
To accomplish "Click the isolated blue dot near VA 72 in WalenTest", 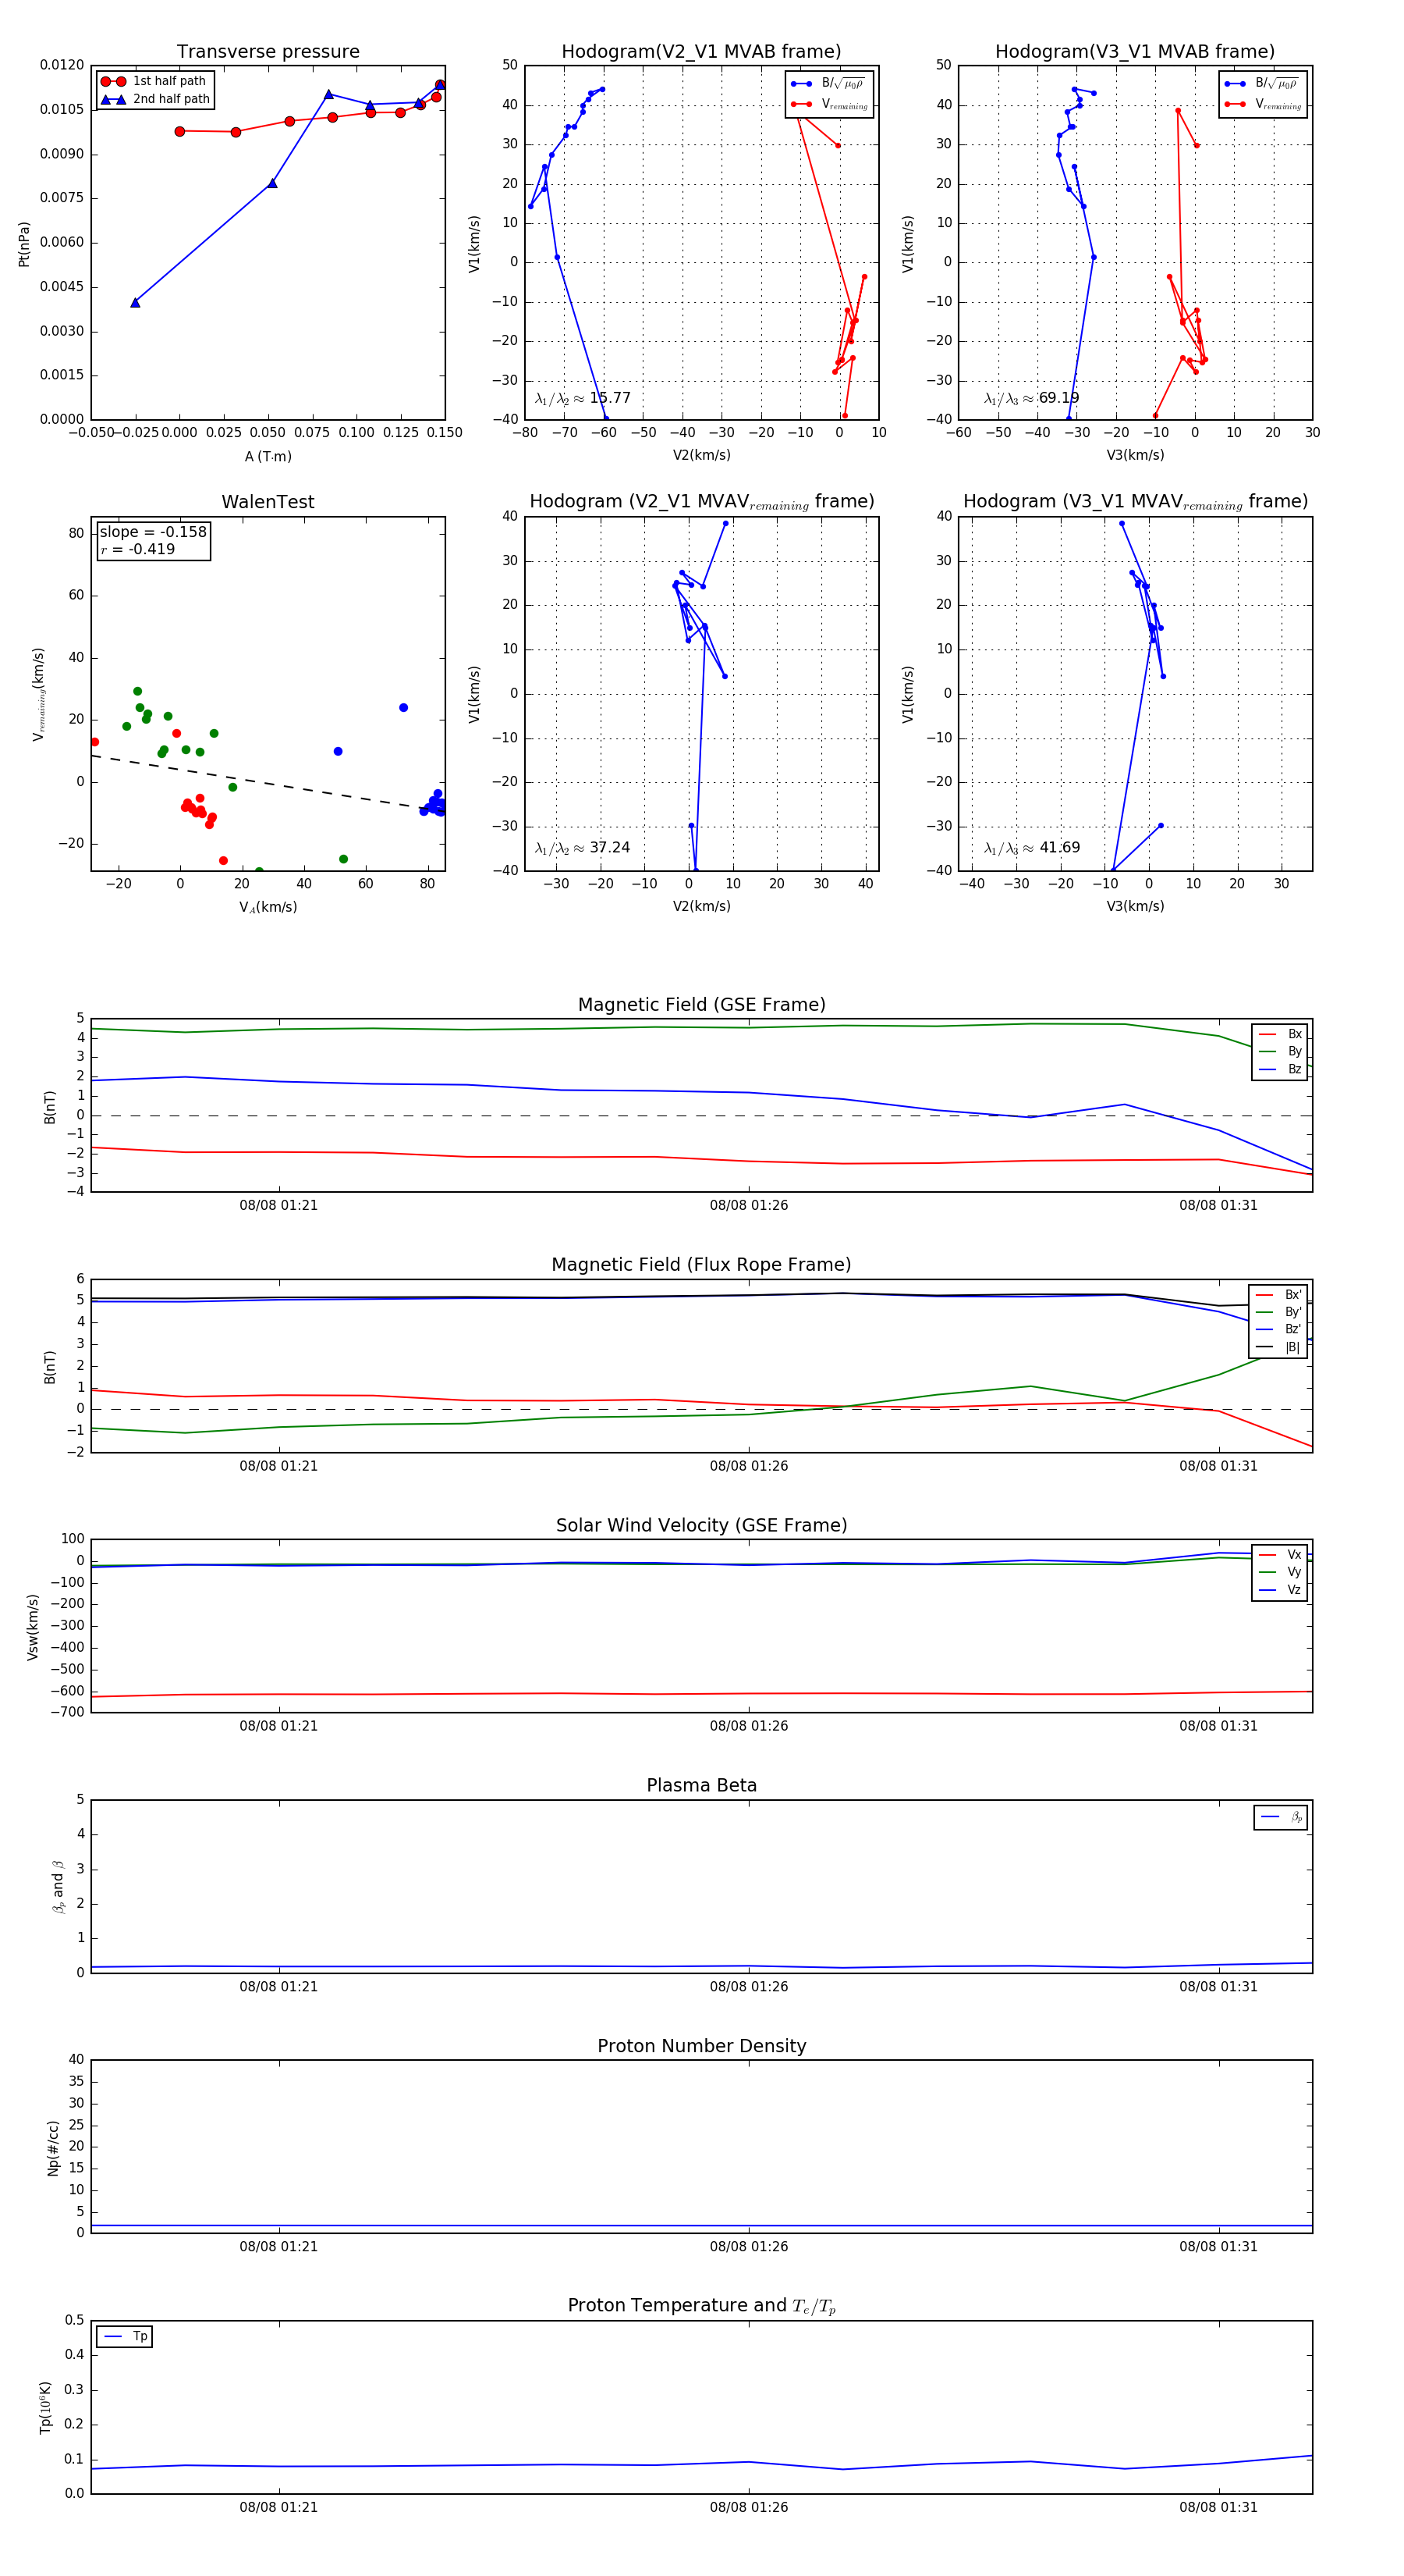I will click(404, 708).
